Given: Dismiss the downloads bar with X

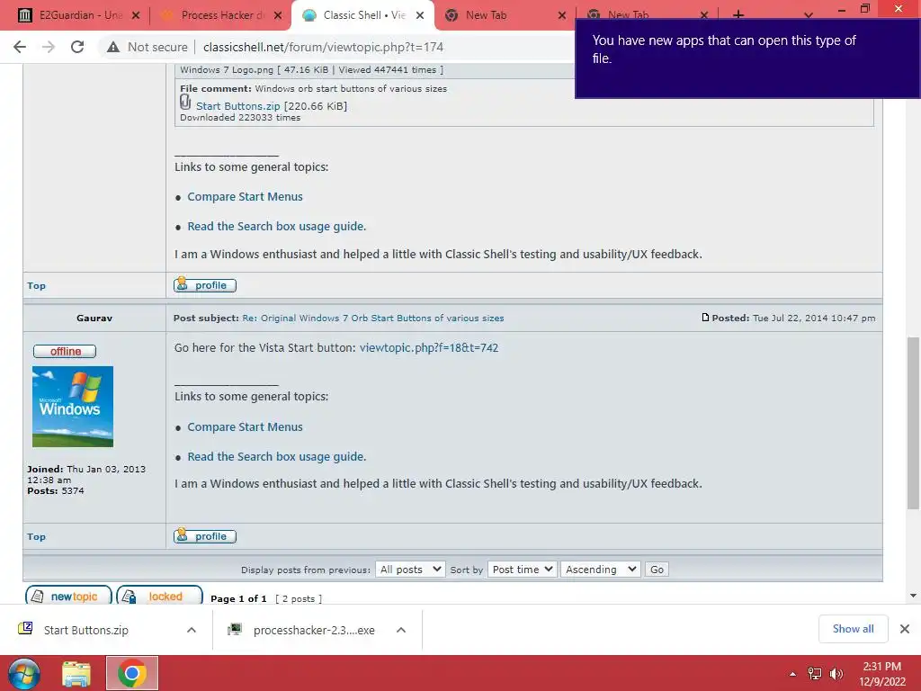Looking at the screenshot, I should tap(905, 629).
